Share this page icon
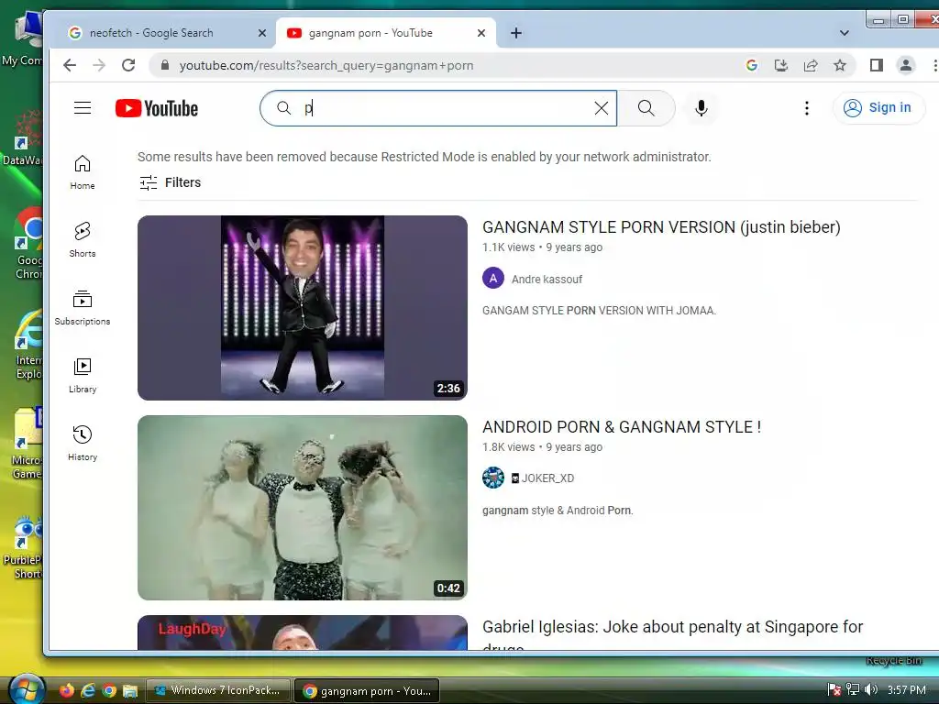The width and height of the screenshot is (939, 704). [811, 65]
